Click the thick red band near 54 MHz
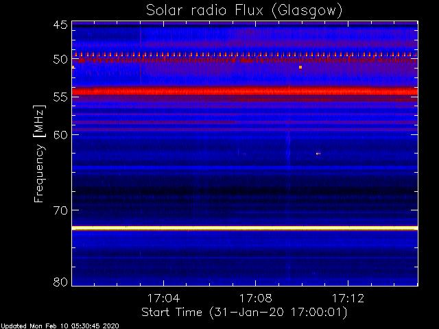Image resolution: width=439 pixels, height=329 pixels. (245, 91)
